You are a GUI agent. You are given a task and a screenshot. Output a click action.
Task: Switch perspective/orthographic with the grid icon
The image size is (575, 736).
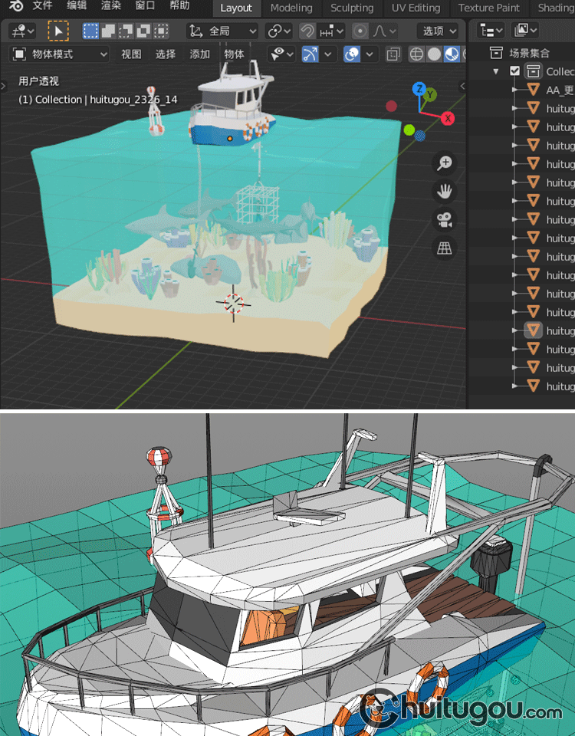pos(445,248)
